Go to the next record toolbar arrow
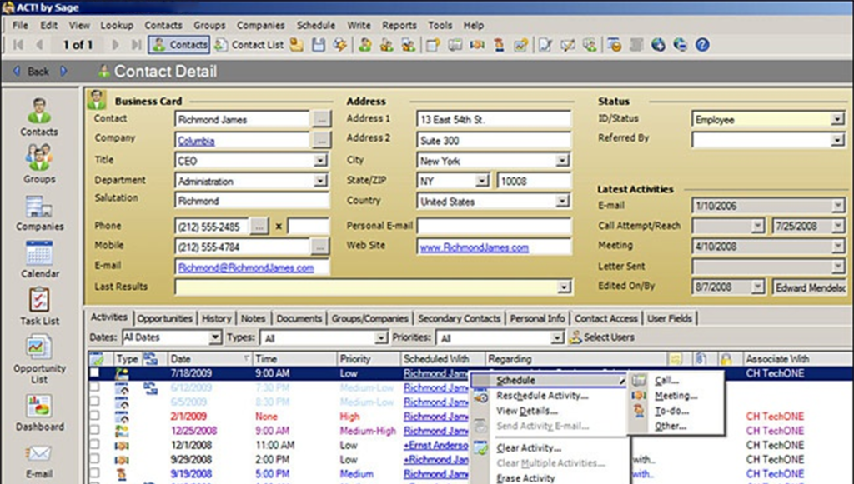 [x=115, y=45]
